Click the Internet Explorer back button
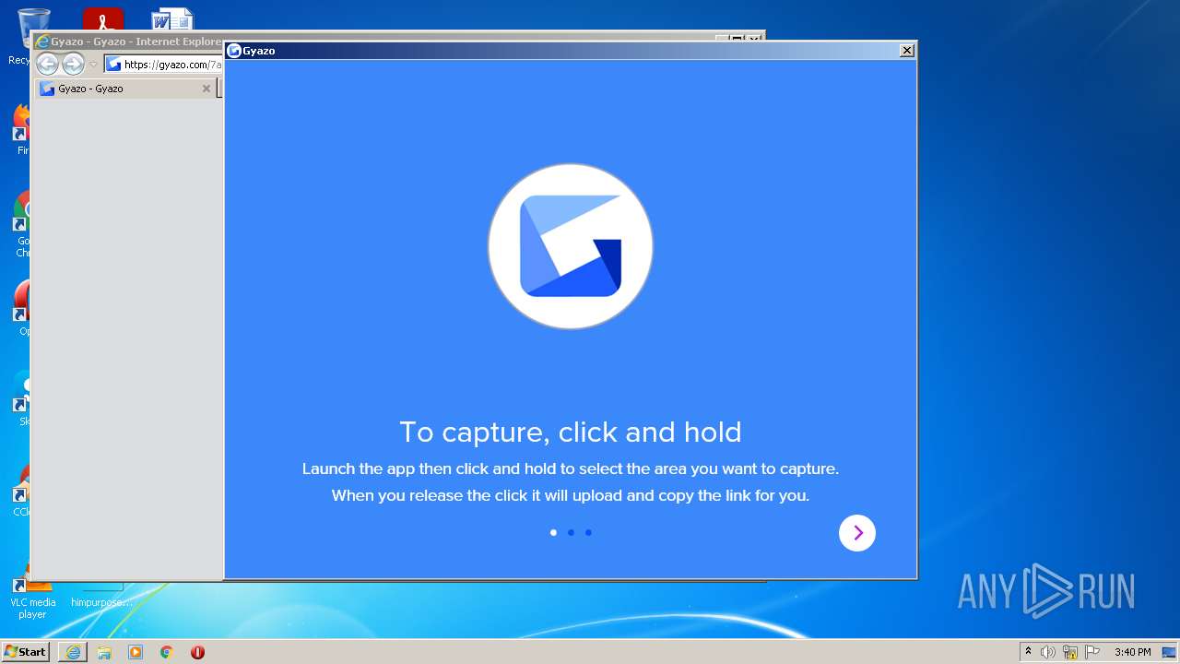Viewport: 1180px width, 664px height. [47, 64]
